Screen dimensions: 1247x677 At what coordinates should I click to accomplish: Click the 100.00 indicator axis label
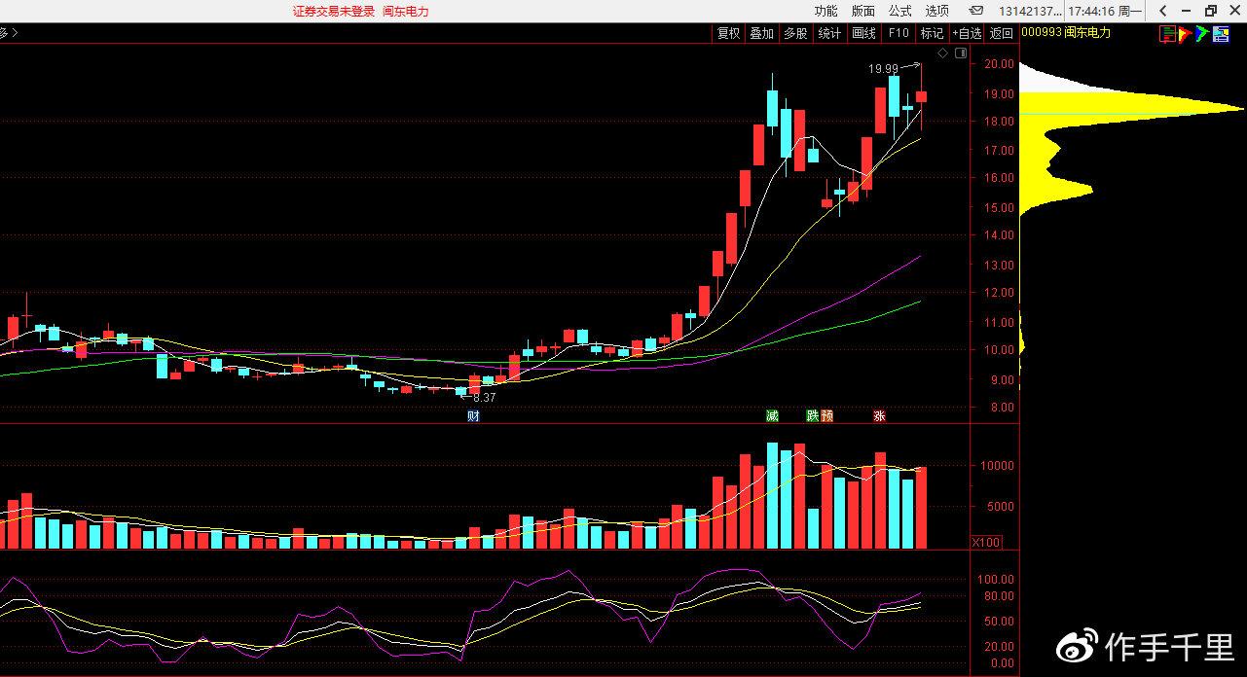(997, 579)
